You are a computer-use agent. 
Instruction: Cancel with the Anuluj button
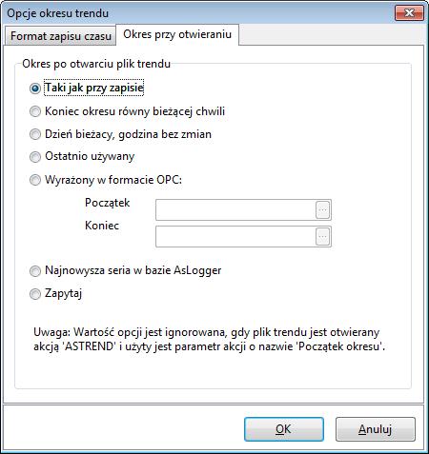[376, 429]
